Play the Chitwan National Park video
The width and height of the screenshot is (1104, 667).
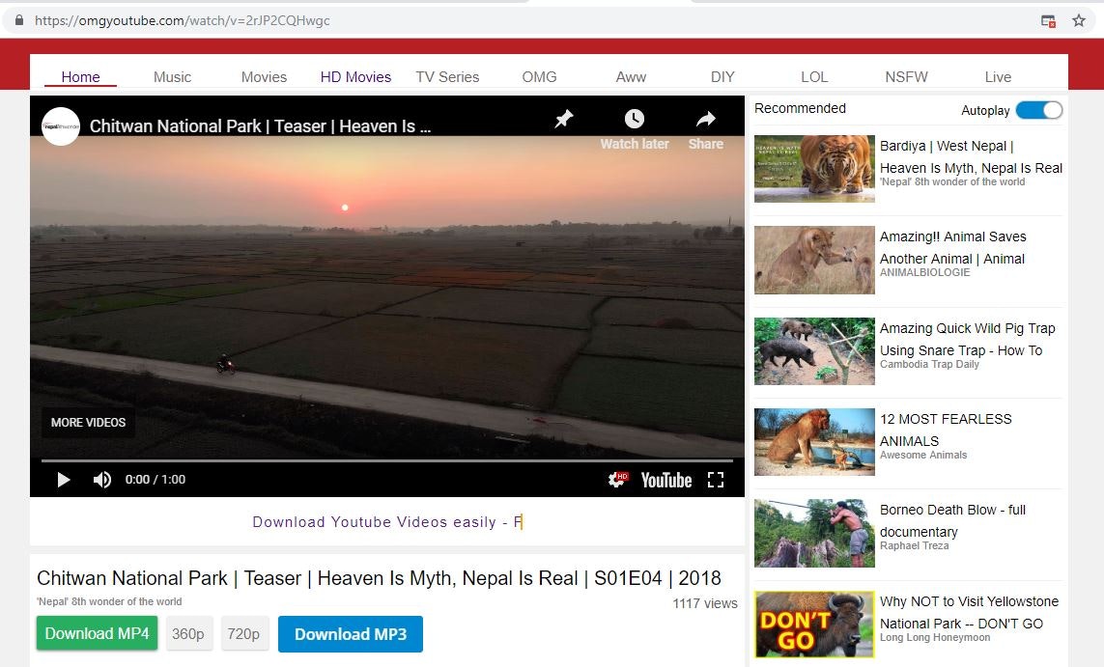point(63,479)
